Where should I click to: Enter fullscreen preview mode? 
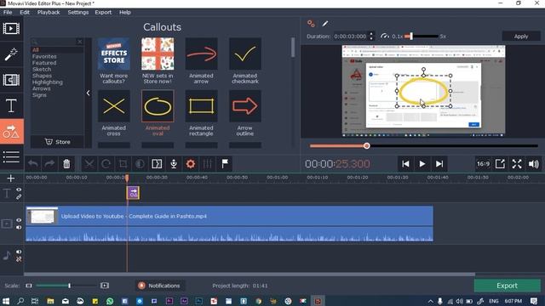[517, 164]
